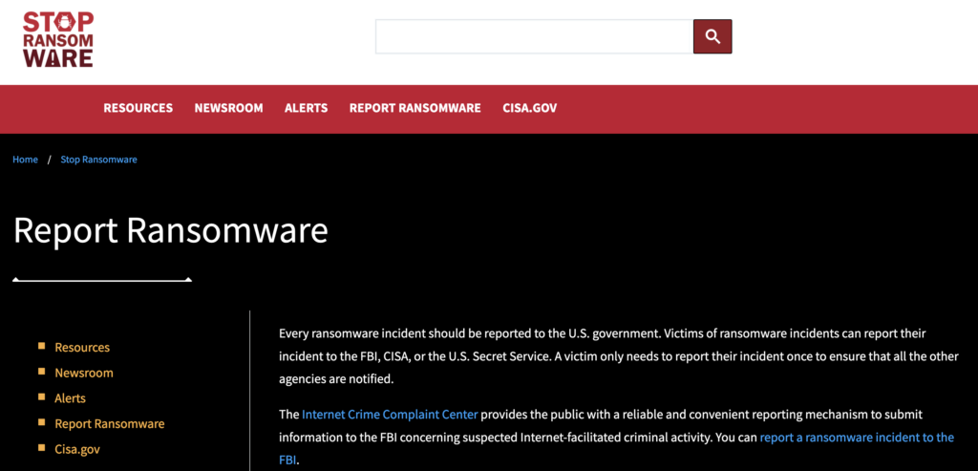Open Report Ransomware in the sidebar list
Image resolution: width=978 pixels, height=471 pixels.
click(x=109, y=423)
